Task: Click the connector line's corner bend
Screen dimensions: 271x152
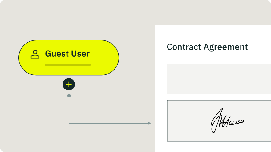Action: click(x=69, y=123)
